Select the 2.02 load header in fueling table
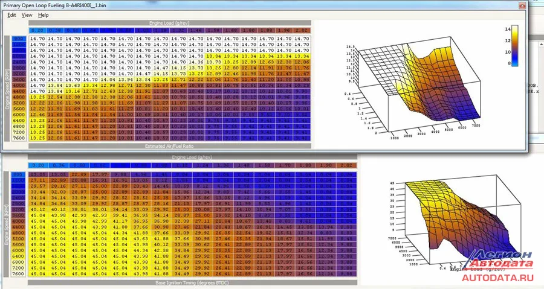 [x=302, y=30]
